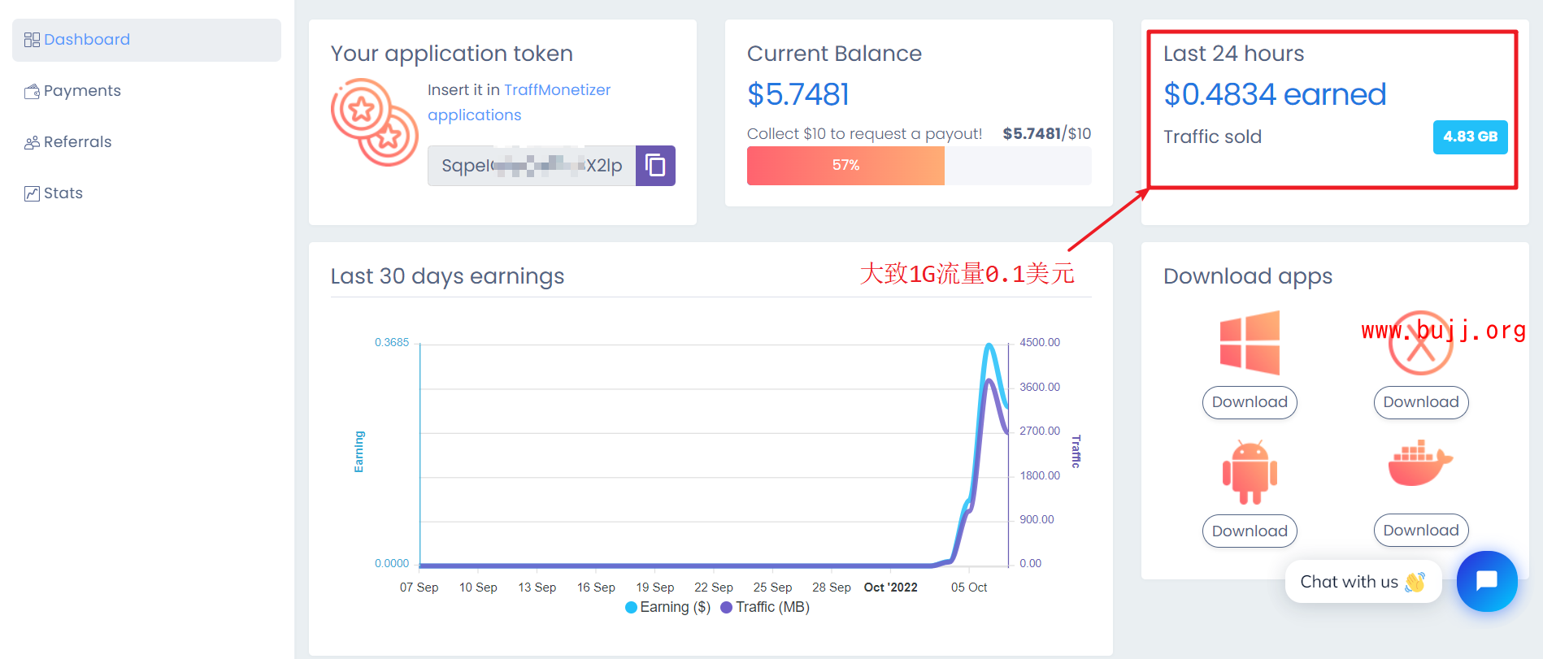1543x659 pixels.
Task: Open the Stats page
Action: 63,193
